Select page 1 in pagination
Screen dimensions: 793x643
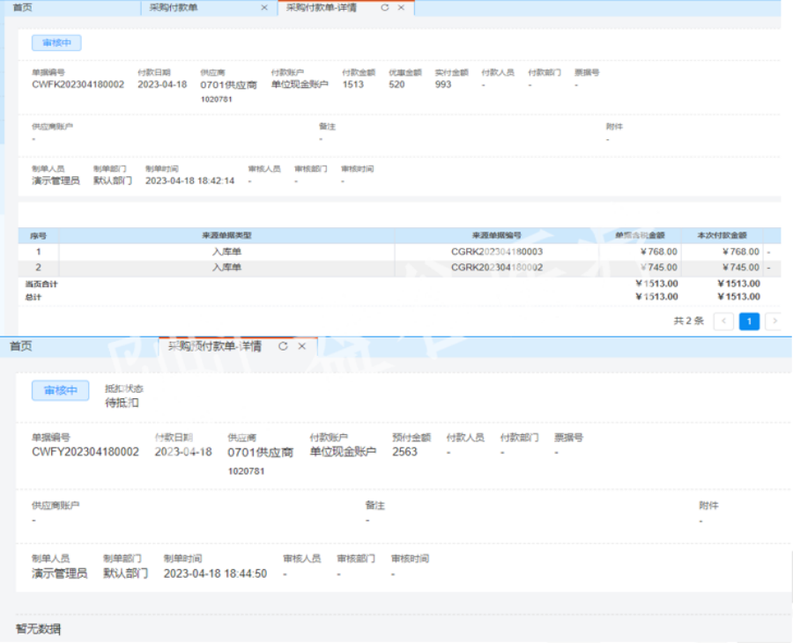(x=749, y=321)
